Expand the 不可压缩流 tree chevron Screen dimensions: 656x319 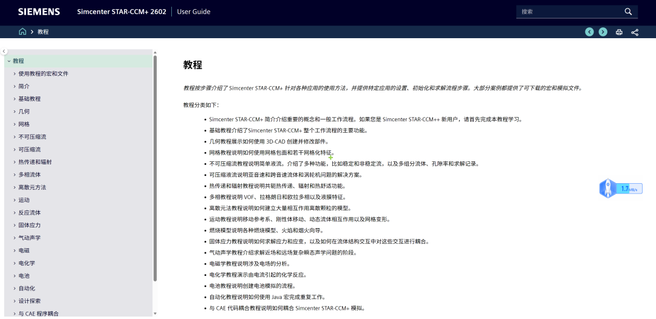point(15,136)
